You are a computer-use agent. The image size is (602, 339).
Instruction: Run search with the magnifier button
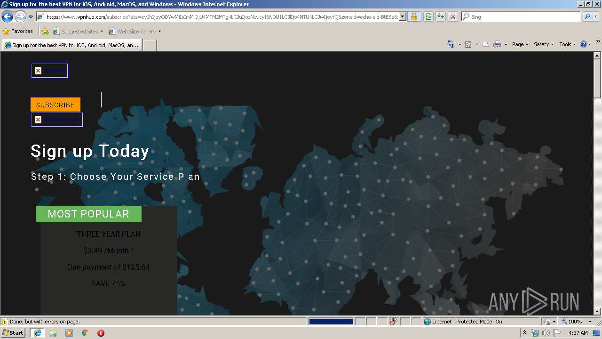click(587, 17)
